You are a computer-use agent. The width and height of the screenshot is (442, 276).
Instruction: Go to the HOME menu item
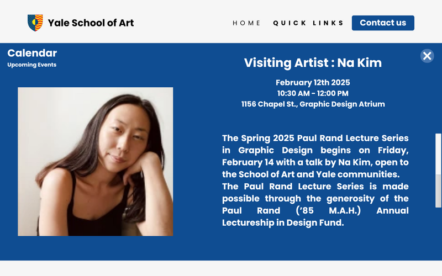[x=246, y=23]
